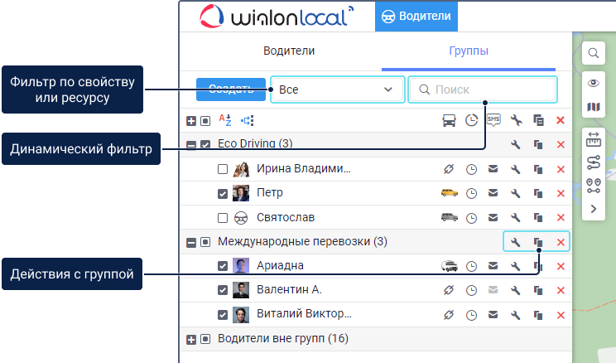616x363 pixels.
Task: Delete the driver Ариадна
Action: 561,266
